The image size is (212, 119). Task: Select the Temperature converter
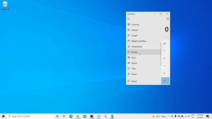click(143, 47)
